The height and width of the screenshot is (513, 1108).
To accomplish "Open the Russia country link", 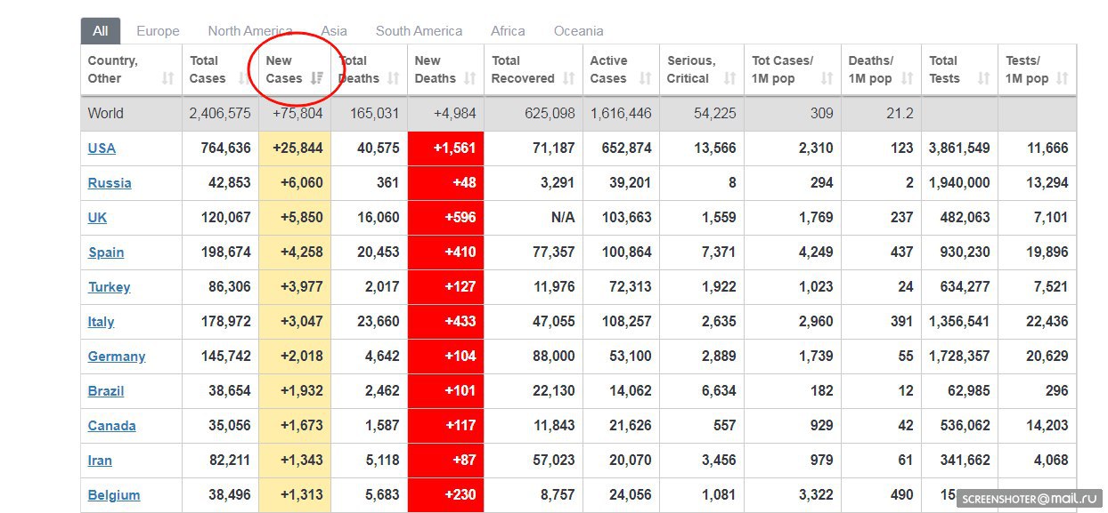I will 110,183.
